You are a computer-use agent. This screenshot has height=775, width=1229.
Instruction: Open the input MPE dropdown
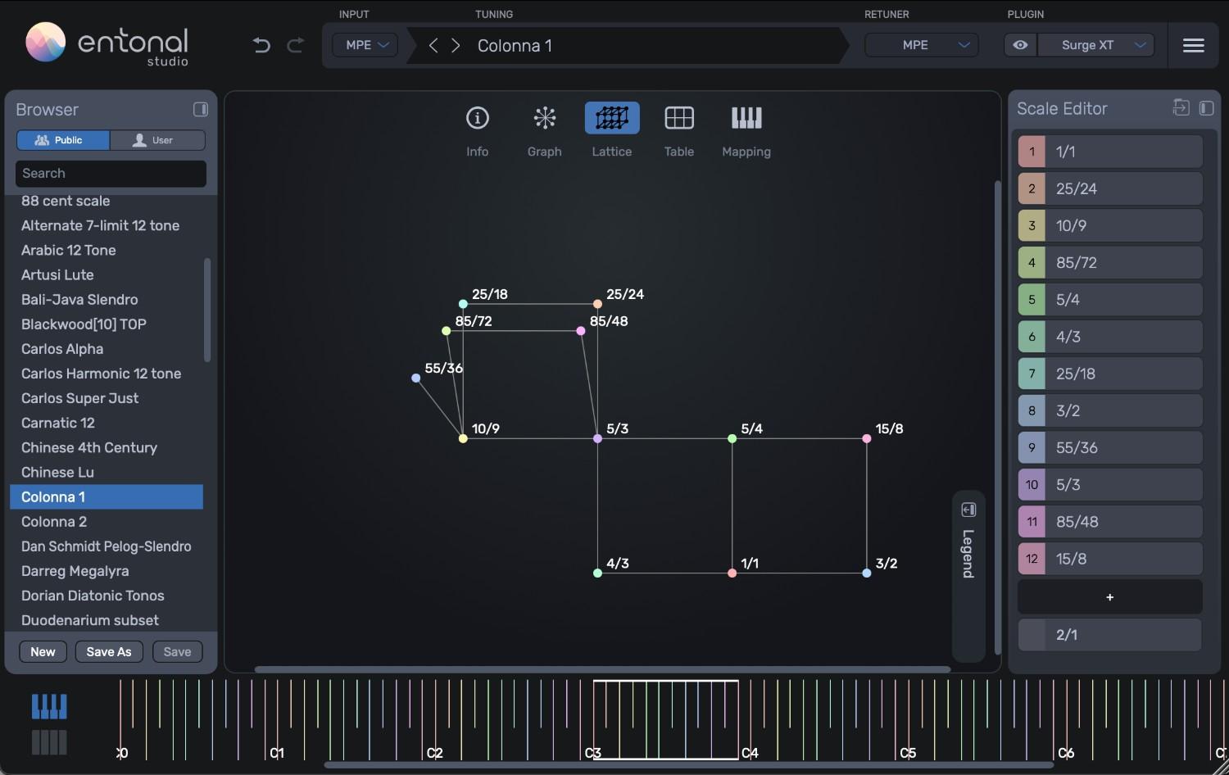[364, 45]
